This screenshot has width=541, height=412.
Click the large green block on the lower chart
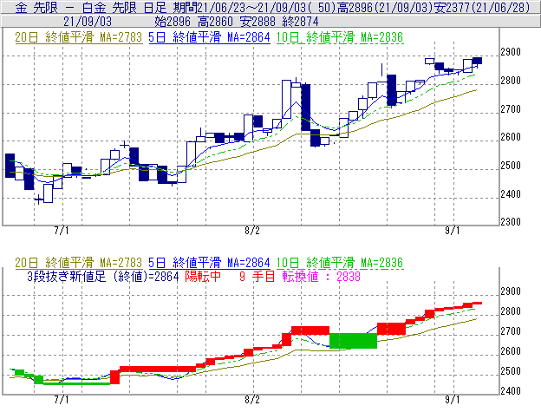tap(354, 341)
